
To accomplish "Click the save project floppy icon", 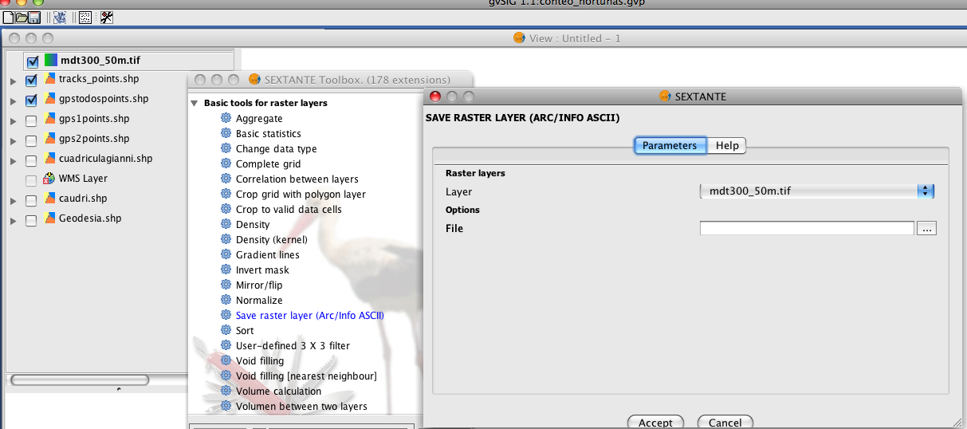I will coord(34,17).
